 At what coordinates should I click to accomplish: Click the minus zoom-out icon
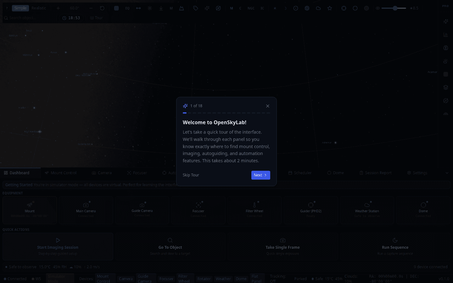click(91, 8)
